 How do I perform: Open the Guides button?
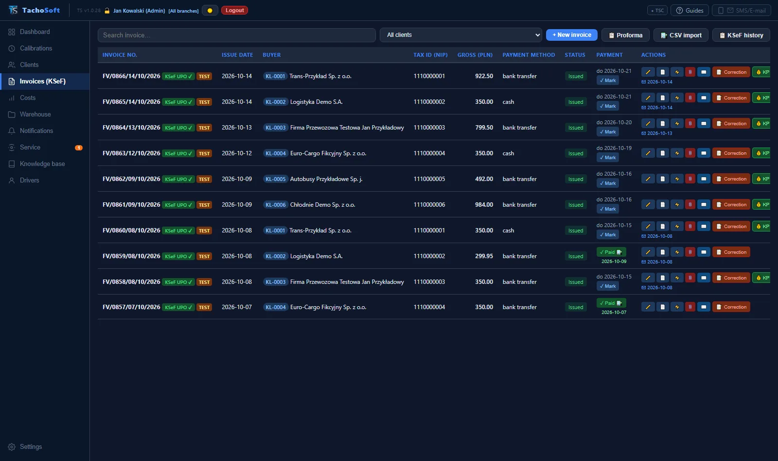690,11
